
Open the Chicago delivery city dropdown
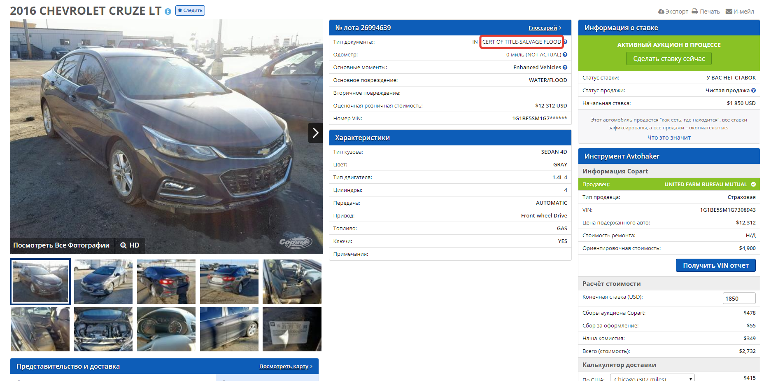[652, 378]
